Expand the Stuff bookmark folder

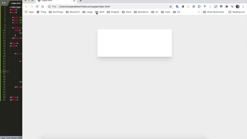(x=100, y=12)
